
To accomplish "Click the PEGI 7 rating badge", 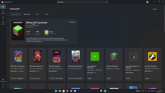I will coord(46,33).
